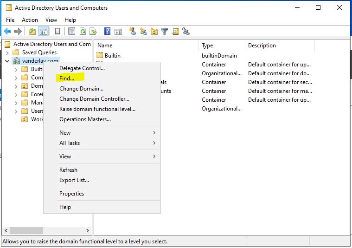Open Help with blue question mark icon

107,31
